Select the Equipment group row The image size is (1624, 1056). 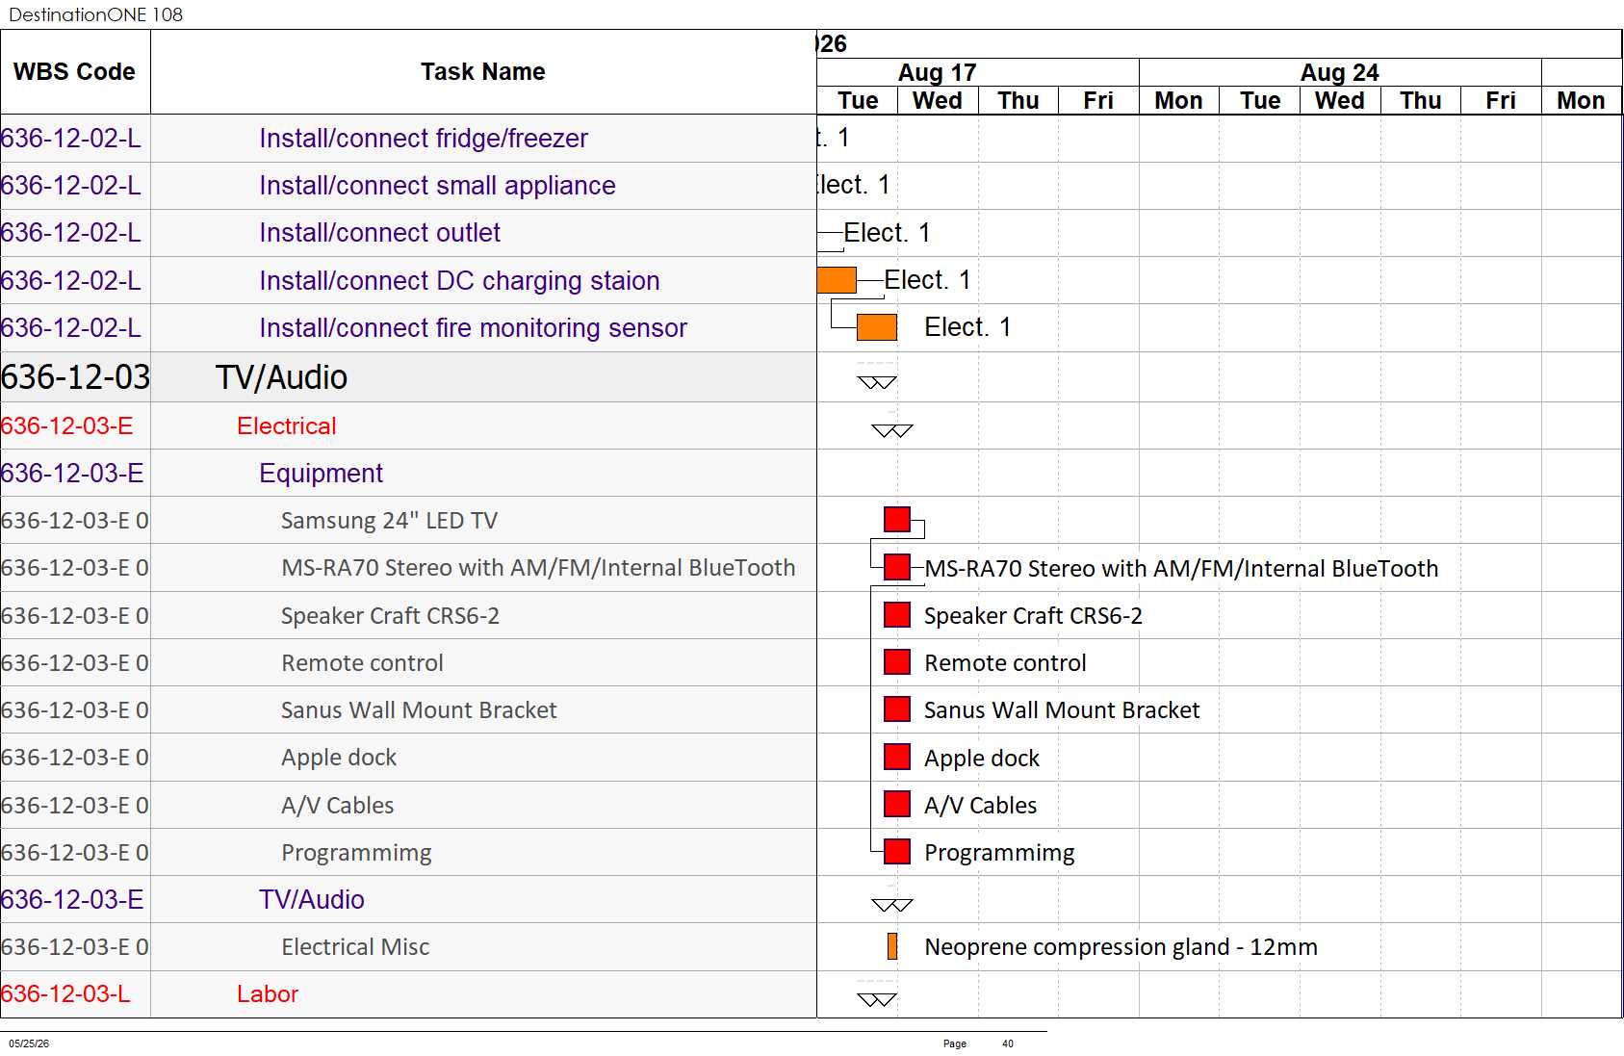click(x=321, y=474)
